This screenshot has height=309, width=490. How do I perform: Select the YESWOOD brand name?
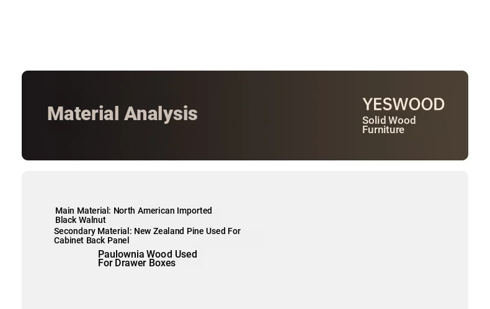pos(403,104)
